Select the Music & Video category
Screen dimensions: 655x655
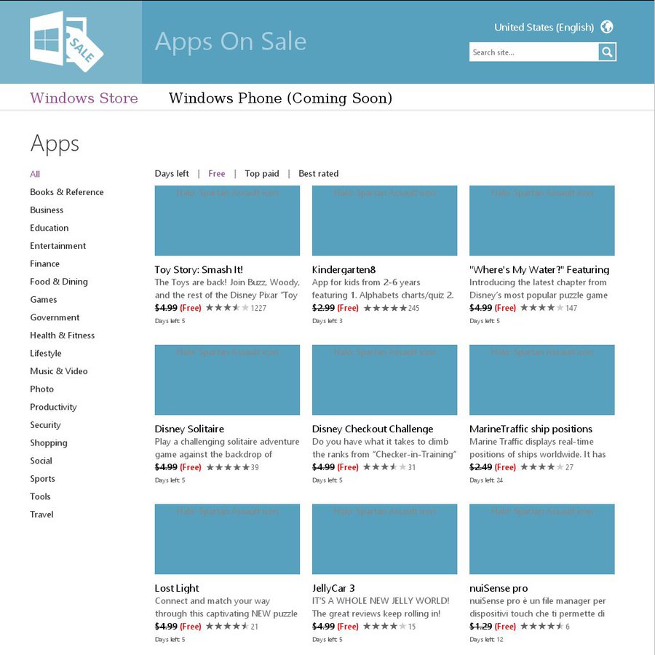tap(59, 371)
